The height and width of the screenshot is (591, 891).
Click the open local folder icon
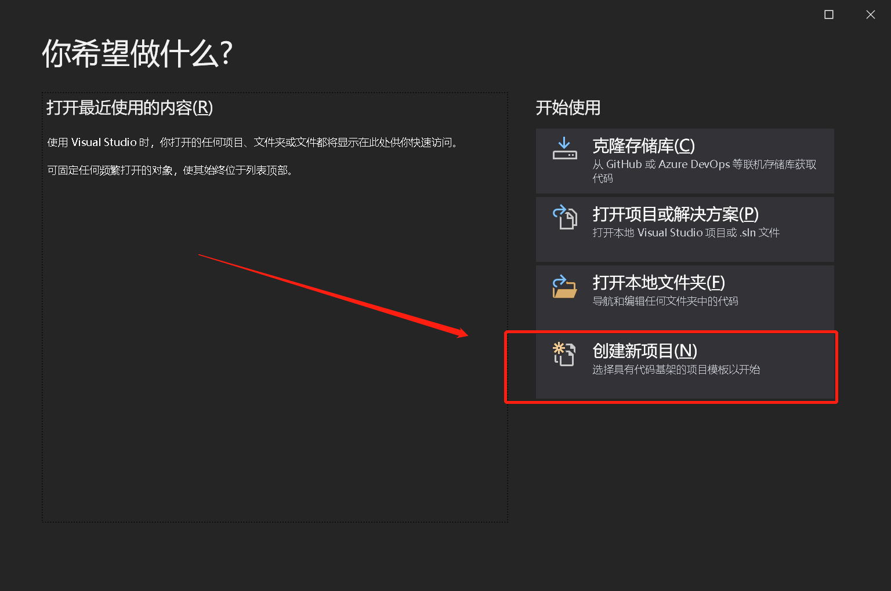[564, 286]
